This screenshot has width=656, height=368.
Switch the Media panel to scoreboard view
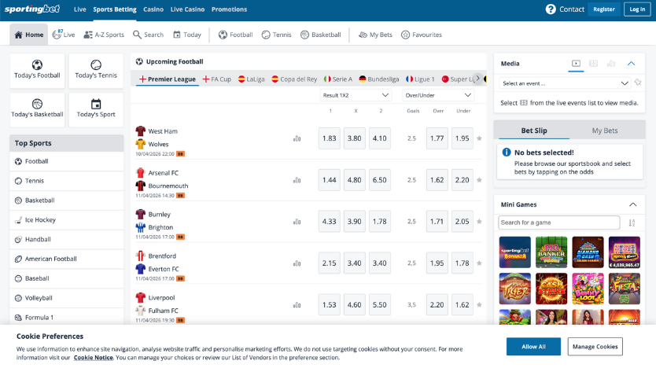(x=593, y=64)
